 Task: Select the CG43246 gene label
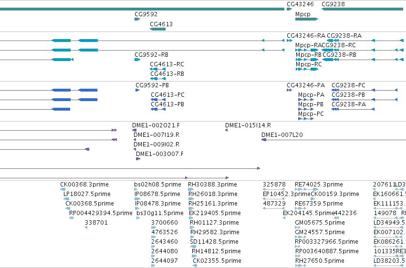point(300,4)
